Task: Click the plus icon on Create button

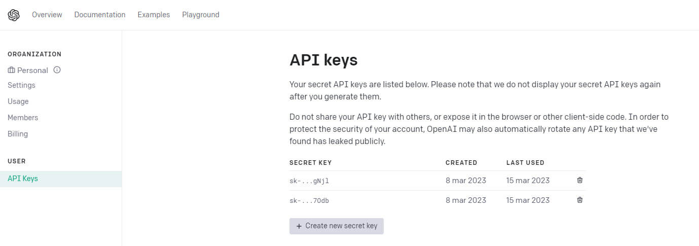Action: [299, 226]
